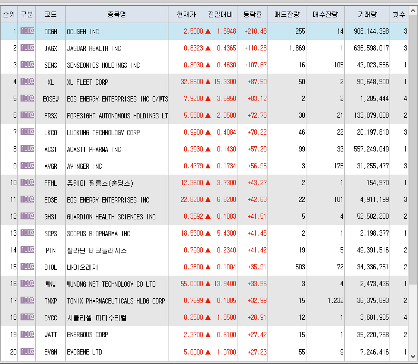This screenshot has width=418, height=364.
Task: Click scrollbar up arrow
Action: click(x=413, y=11)
